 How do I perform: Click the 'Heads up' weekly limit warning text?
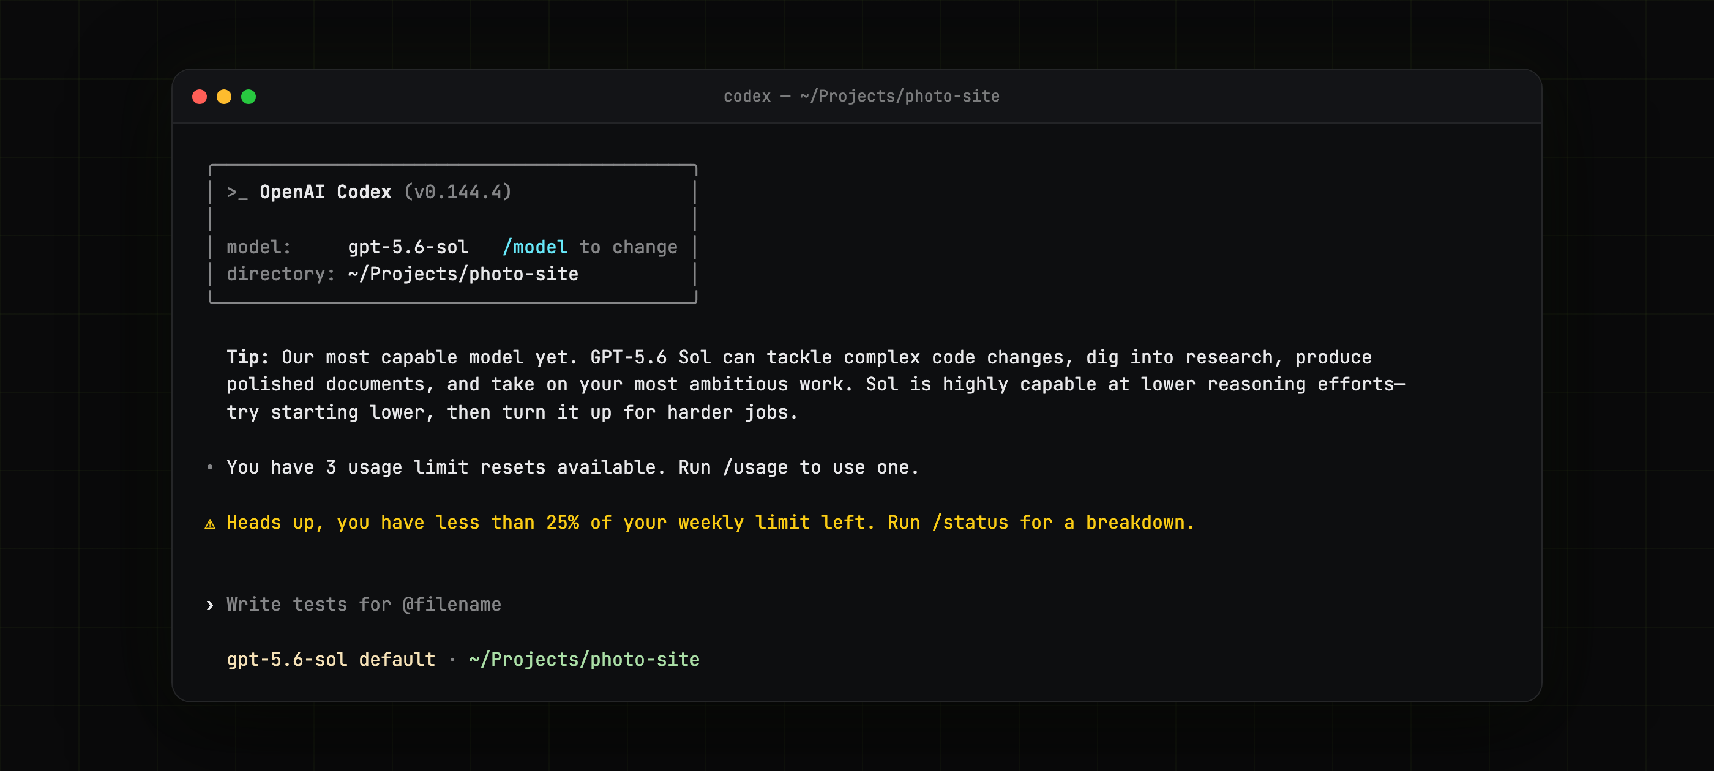[711, 523]
